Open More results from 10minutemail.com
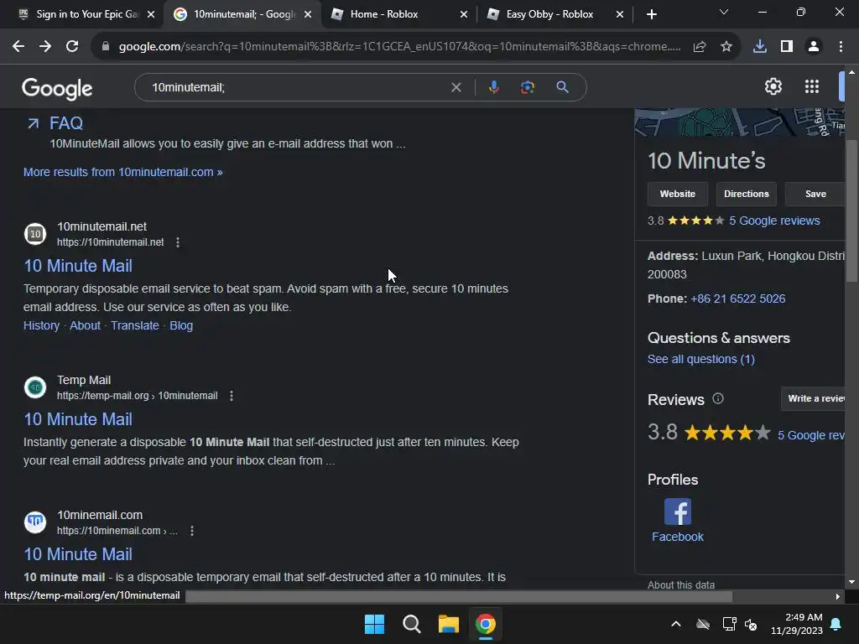The width and height of the screenshot is (859, 644). coord(122,172)
